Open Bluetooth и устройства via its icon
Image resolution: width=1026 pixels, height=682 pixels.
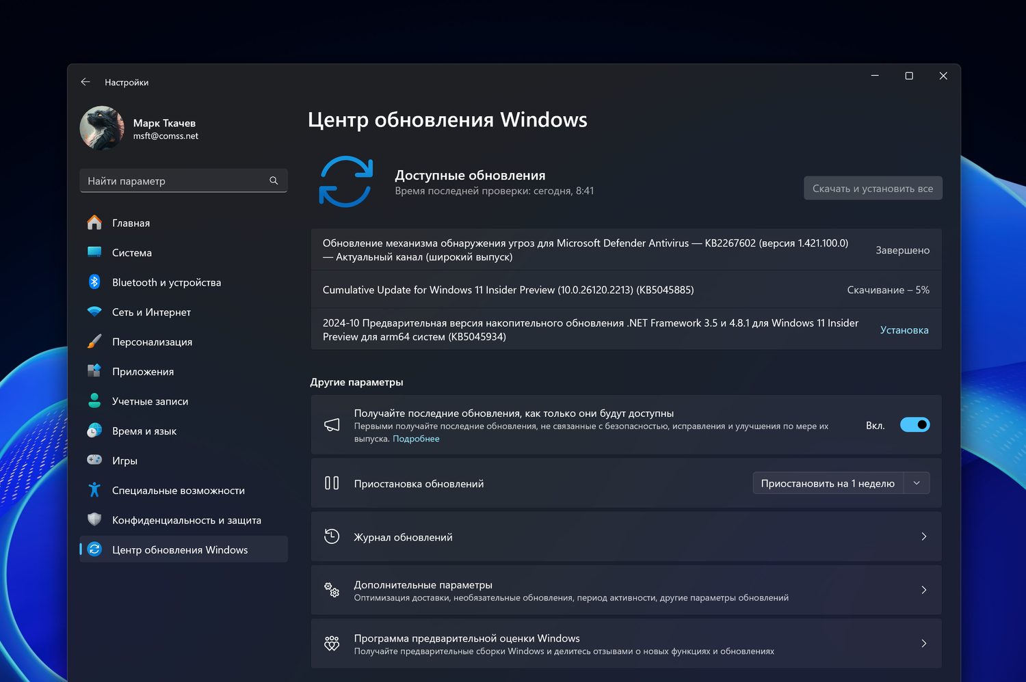point(94,282)
